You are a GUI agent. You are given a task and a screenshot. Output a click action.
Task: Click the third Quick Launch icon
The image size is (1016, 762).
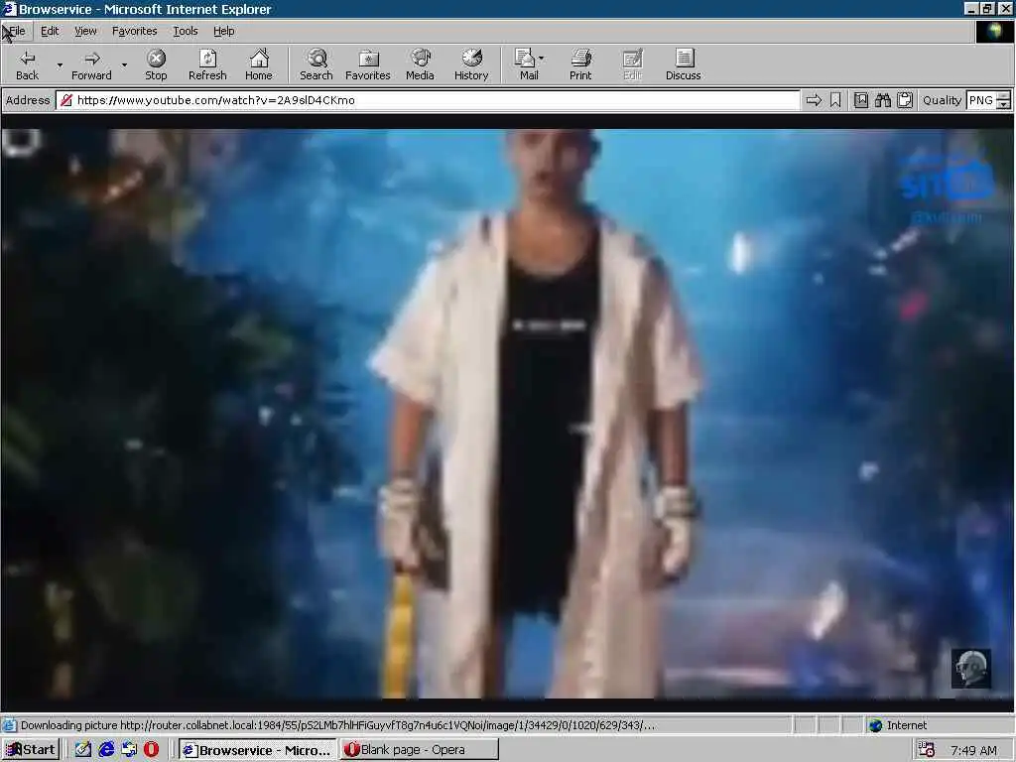129,750
